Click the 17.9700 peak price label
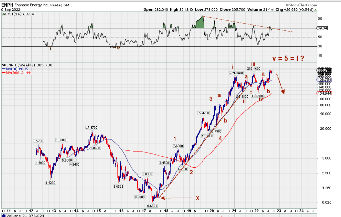Image resolution: width=341 pixels, height=217 pixels. (92, 127)
